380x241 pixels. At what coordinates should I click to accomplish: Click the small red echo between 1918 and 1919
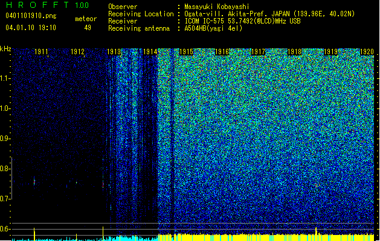click(x=316, y=186)
